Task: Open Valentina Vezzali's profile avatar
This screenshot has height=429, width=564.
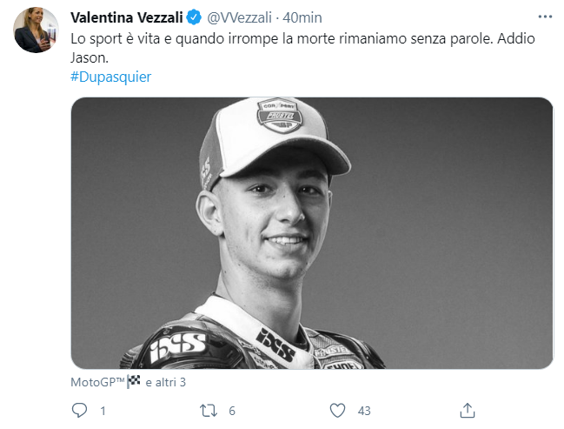Action: tap(36, 30)
